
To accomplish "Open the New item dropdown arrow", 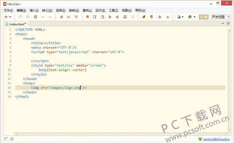I will (10, 17).
